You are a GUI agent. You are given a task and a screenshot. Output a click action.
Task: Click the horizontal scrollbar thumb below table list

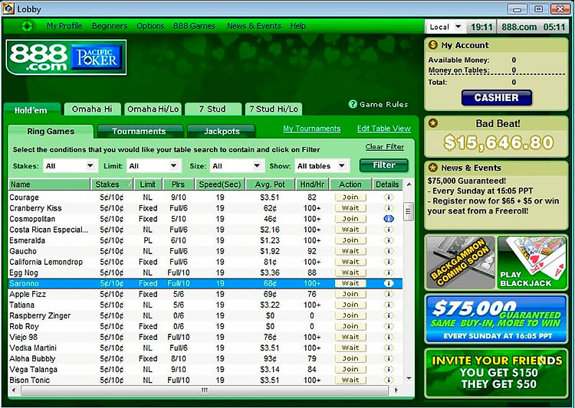click(x=205, y=390)
